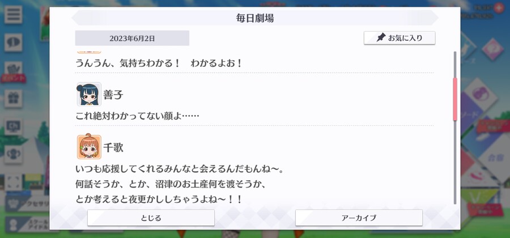Screen dimensions: 510x238
Task: Click the とじる button
Action: point(151,218)
